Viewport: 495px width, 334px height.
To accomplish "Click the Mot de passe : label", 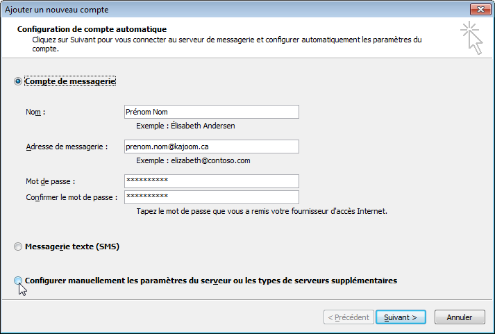I will coord(51,181).
